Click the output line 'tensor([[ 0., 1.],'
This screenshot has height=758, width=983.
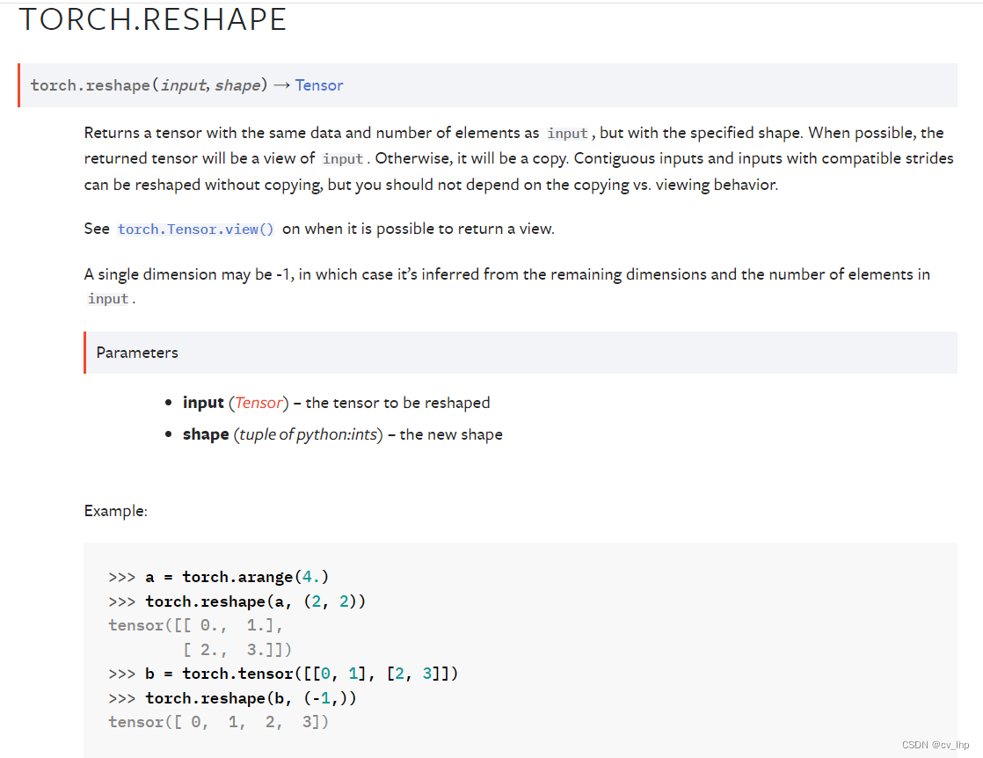(x=195, y=625)
